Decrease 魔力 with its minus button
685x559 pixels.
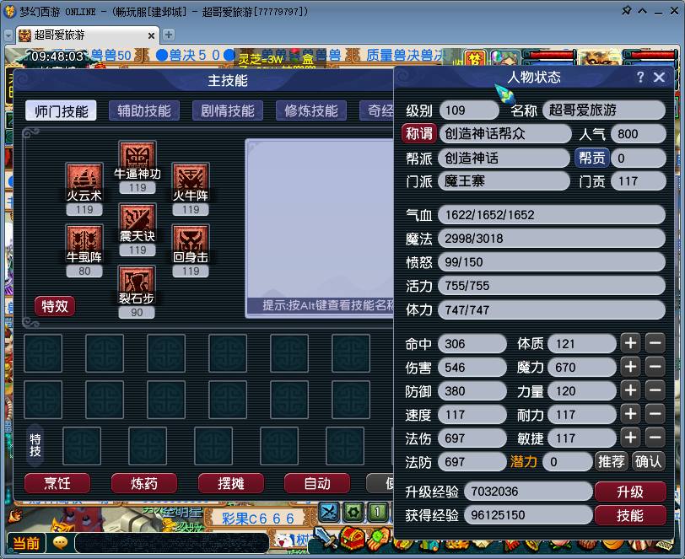click(x=655, y=367)
